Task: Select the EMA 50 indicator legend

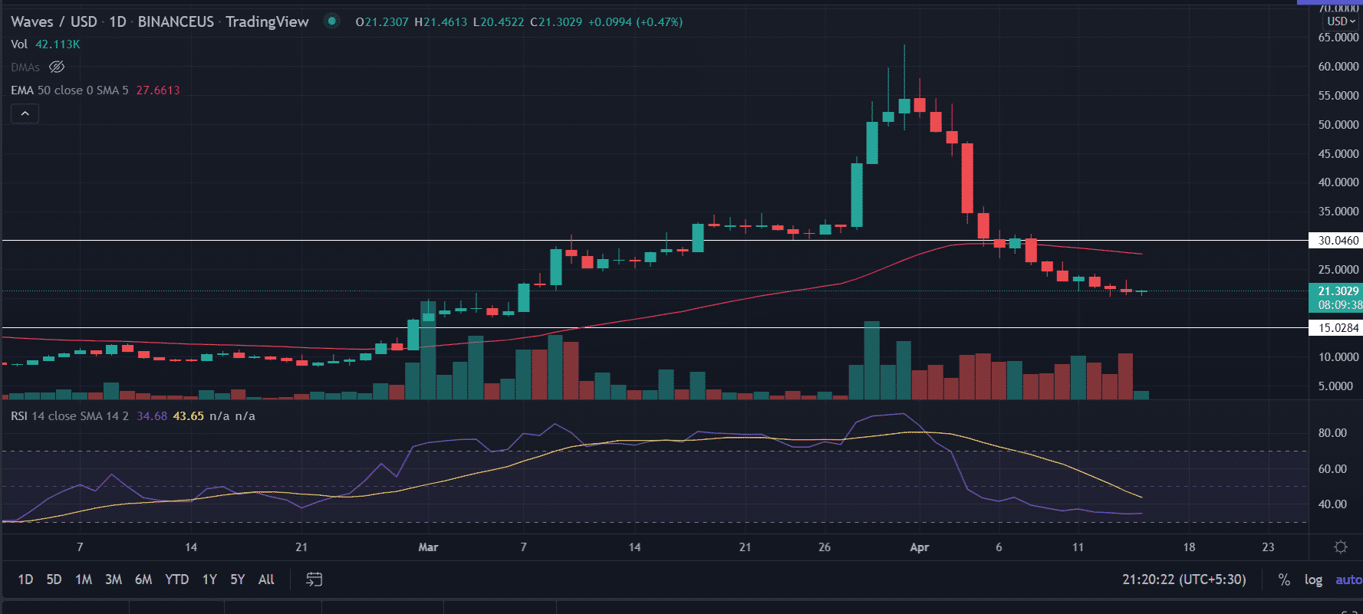Action: (x=69, y=90)
